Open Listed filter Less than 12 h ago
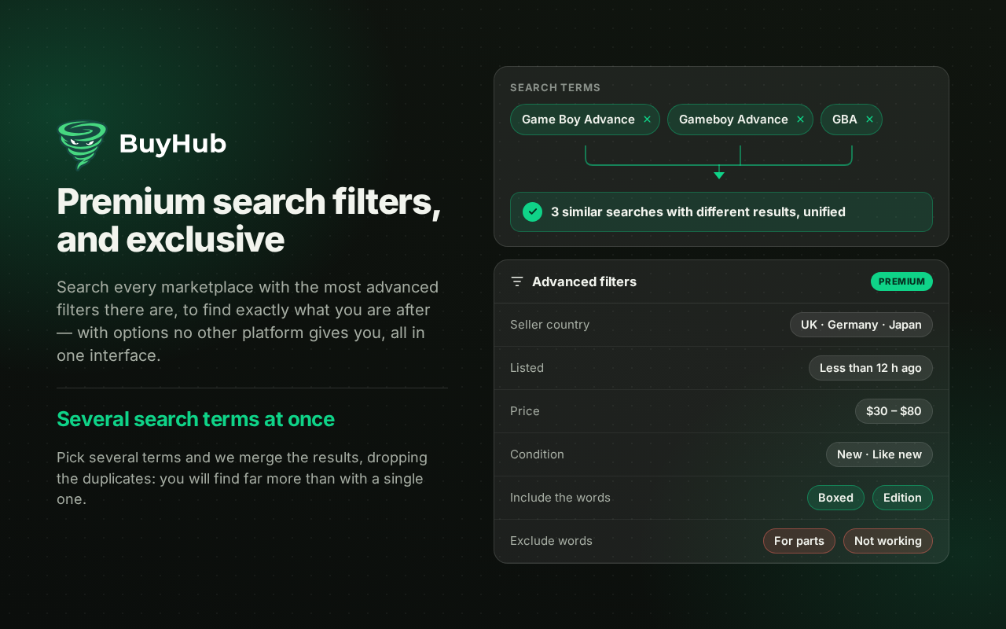This screenshot has width=1006, height=629. (x=871, y=368)
